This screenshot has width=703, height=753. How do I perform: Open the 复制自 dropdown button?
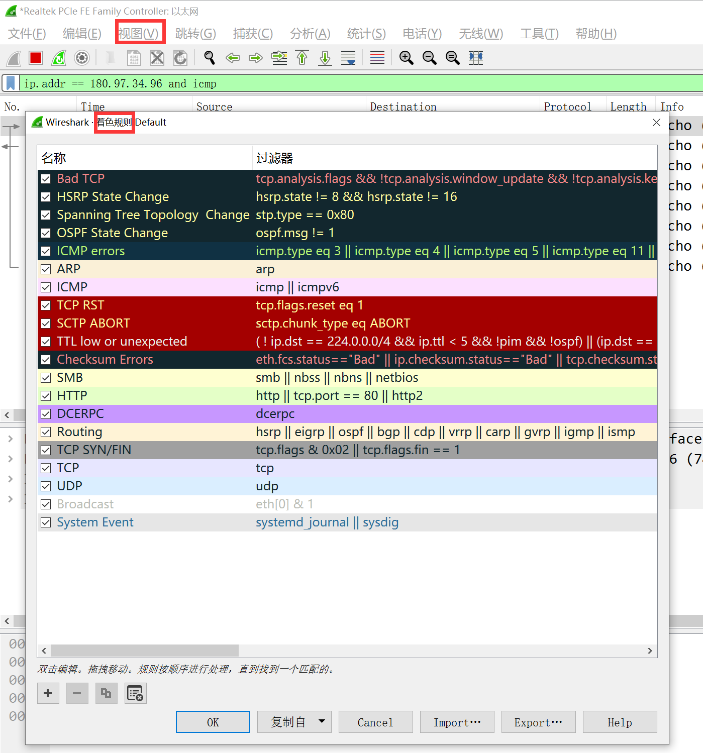[294, 722]
